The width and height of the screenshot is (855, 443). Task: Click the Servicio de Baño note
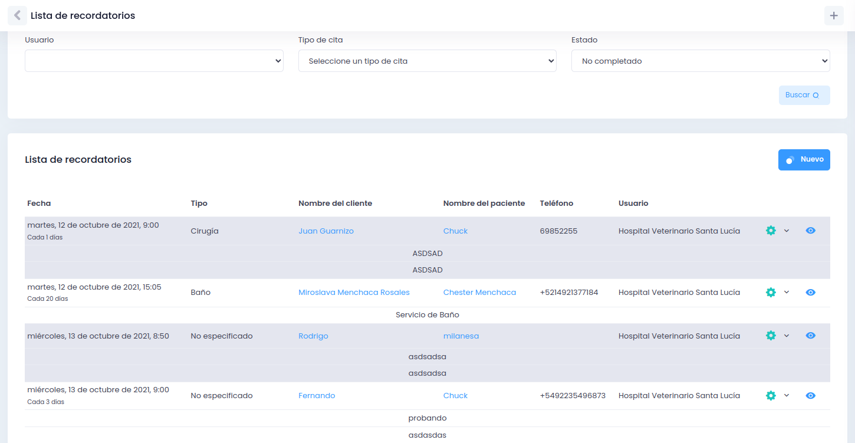point(427,315)
